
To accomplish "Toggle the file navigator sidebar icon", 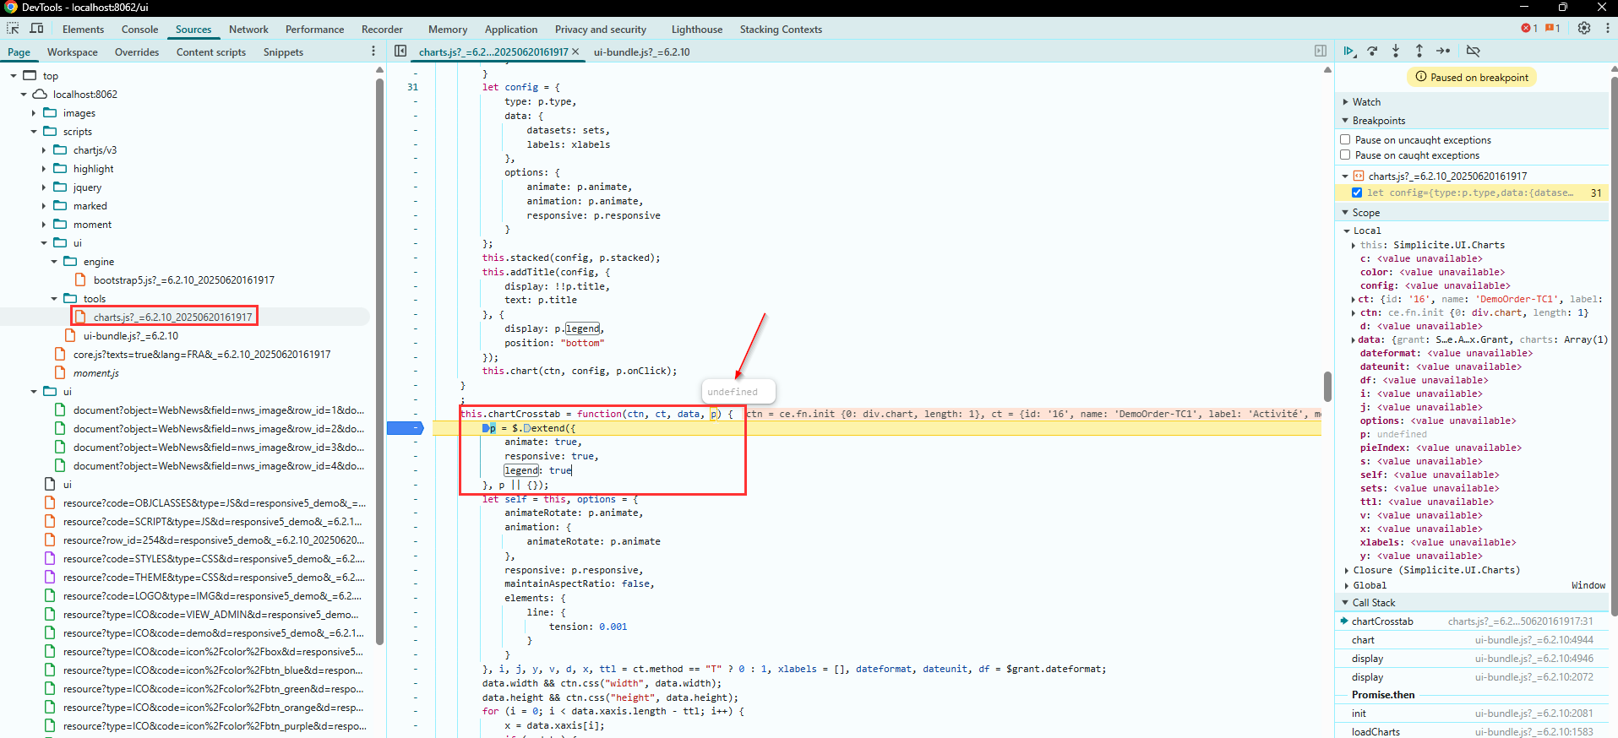I will (x=400, y=52).
